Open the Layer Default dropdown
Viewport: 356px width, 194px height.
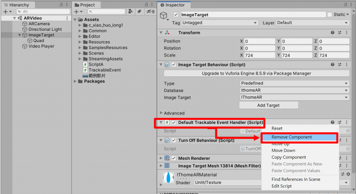[x=313, y=23]
